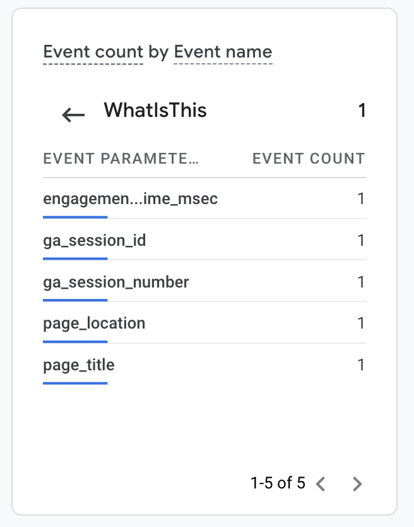The height and width of the screenshot is (527, 414).
Task: Select the page_location parameter
Action: tap(94, 324)
